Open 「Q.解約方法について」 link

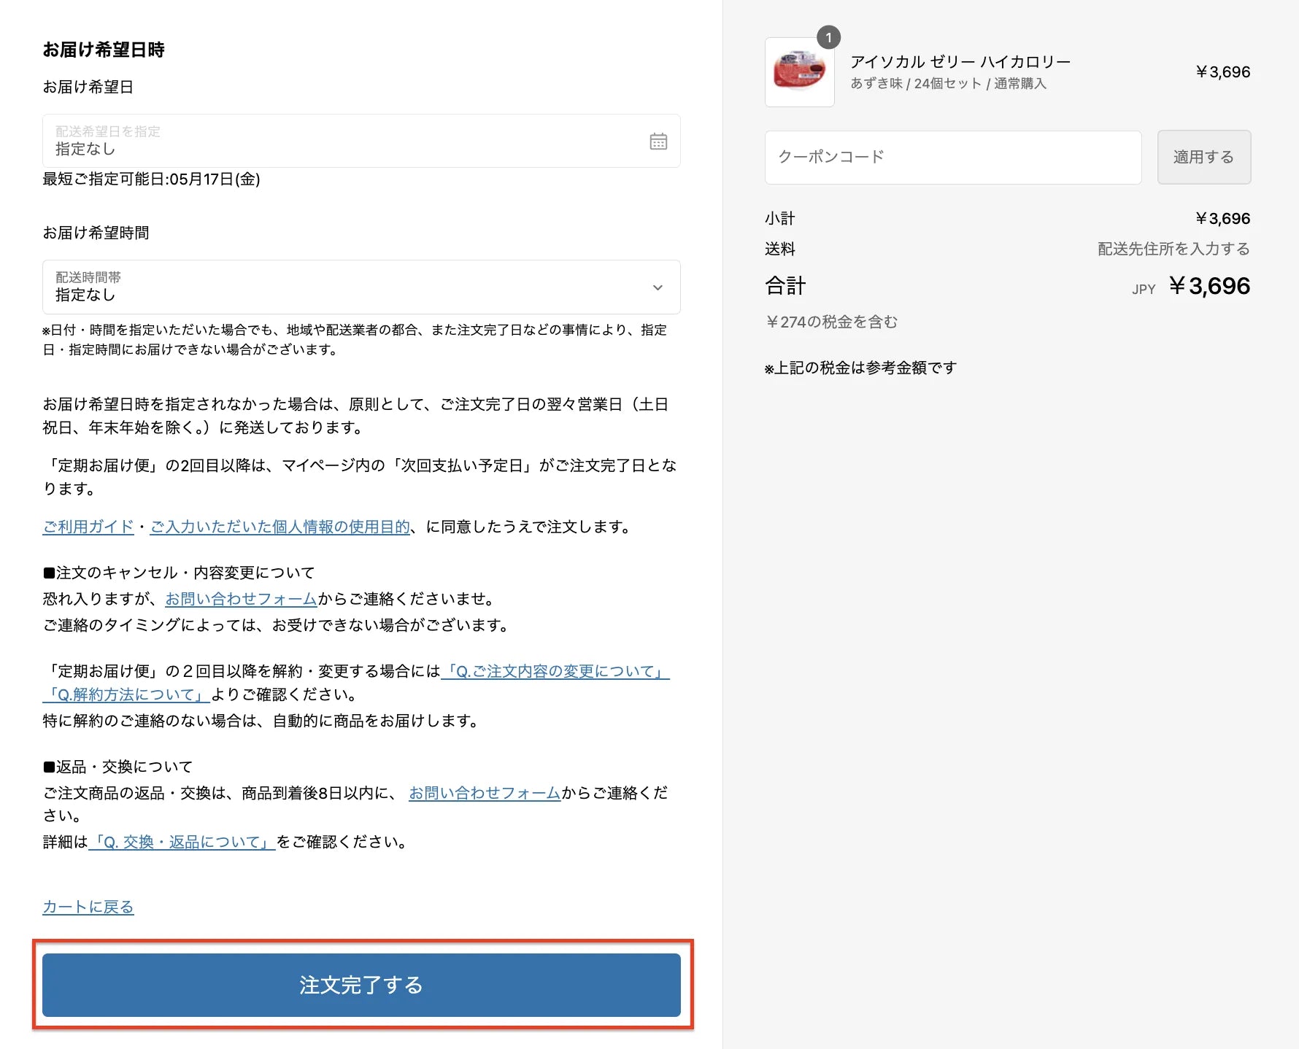(x=126, y=694)
